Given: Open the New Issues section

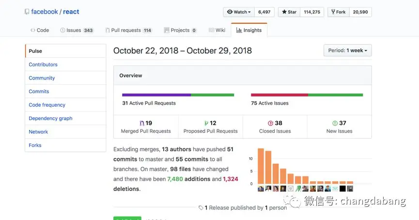Looking at the screenshot, I should point(340,126).
